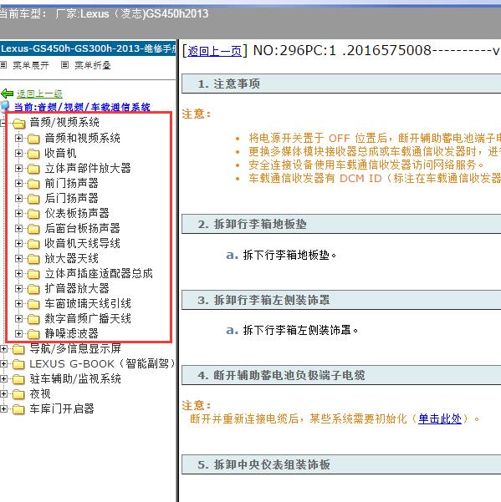Select the 扩音器放大器 tree item
This screenshot has width=501, height=502.
point(77,288)
